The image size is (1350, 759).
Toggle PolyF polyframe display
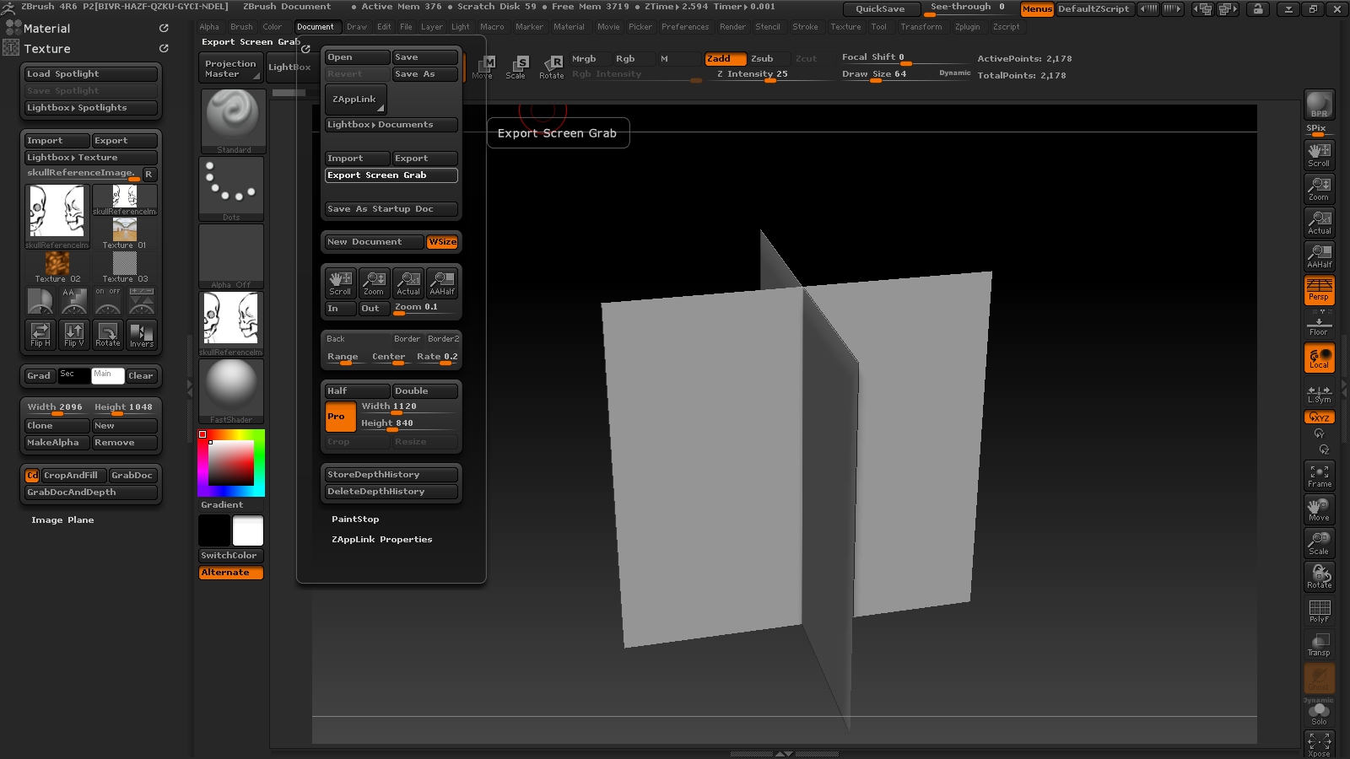pyautogui.click(x=1319, y=611)
